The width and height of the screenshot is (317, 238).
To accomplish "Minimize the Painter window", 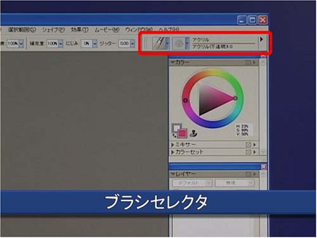I will (242, 20).
